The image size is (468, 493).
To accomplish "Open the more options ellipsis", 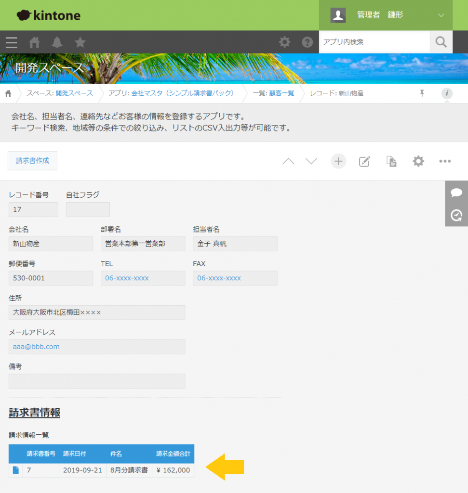I will [x=445, y=161].
